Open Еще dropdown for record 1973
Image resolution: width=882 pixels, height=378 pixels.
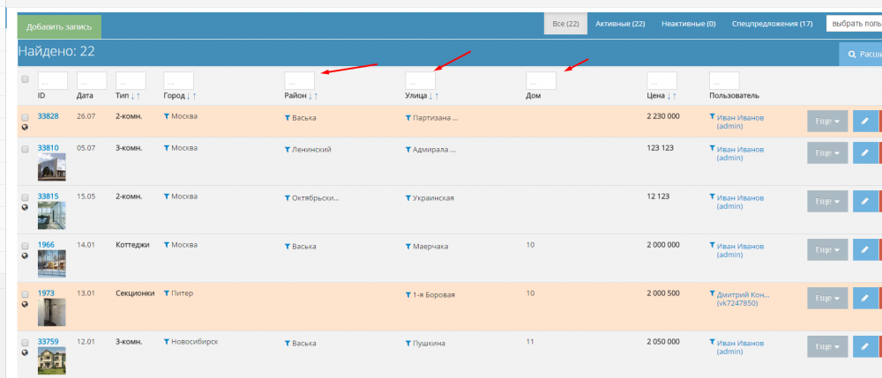point(827,298)
